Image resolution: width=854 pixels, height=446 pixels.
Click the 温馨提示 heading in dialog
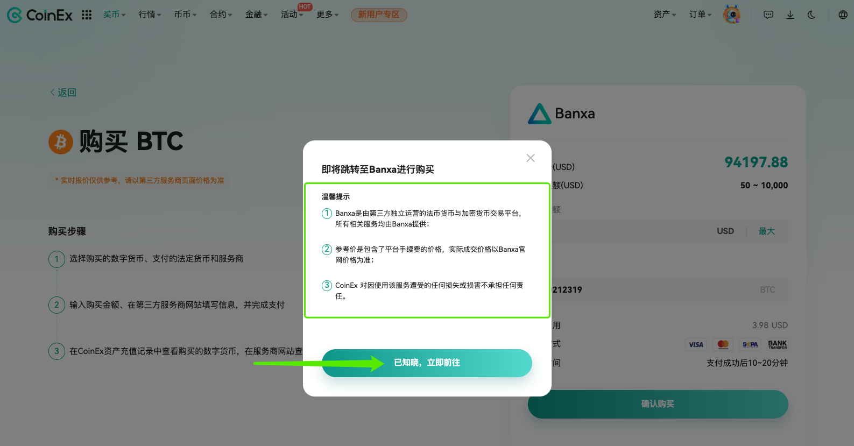(x=336, y=197)
